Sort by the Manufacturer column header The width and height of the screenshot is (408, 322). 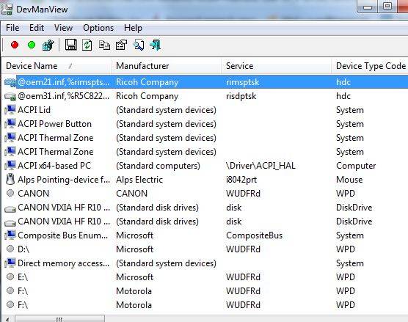click(x=166, y=66)
